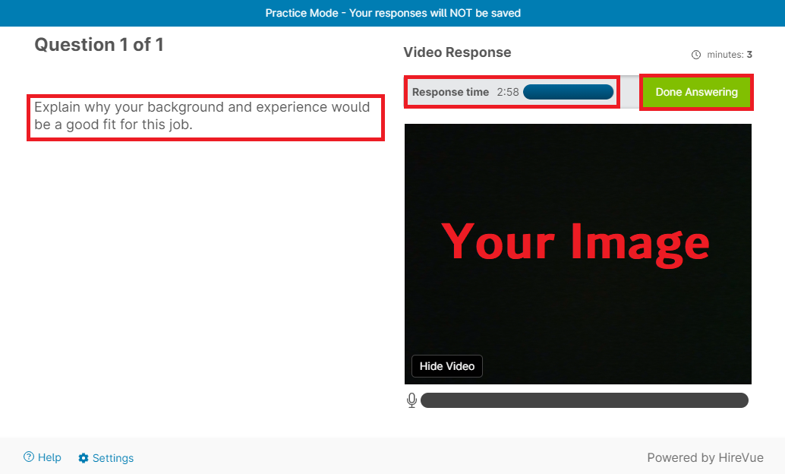Screen dimensions: 785x474
Task: Hide the video preview with Hide Video
Action: click(x=446, y=366)
